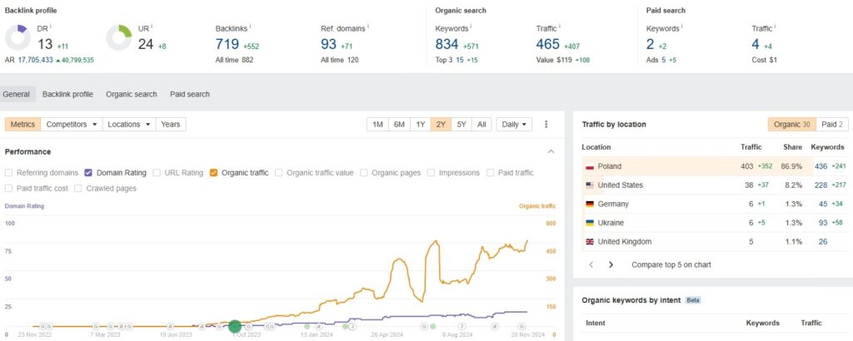Click organic Traffic info icon
The width and height of the screenshot is (853, 341).
click(x=560, y=26)
